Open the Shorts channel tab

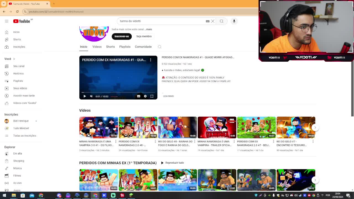point(110,47)
